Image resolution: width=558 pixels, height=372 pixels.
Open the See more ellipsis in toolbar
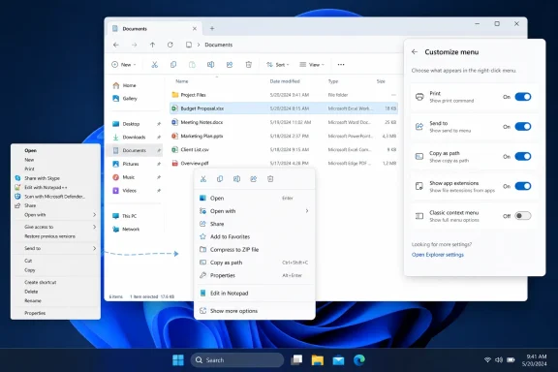(341, 65)
